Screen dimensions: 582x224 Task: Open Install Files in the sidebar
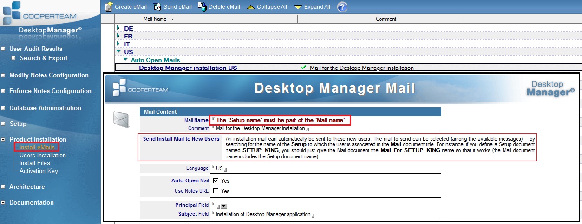pyautogui.click(x=35, y=163)
